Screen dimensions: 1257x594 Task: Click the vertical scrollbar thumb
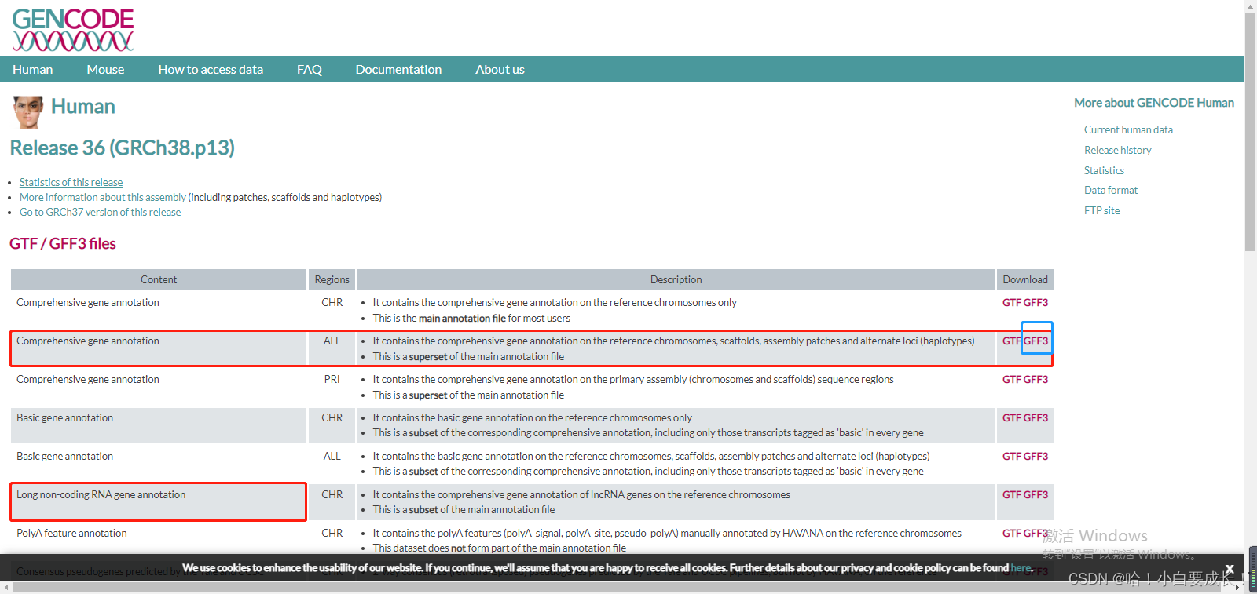click(1250, 132)
